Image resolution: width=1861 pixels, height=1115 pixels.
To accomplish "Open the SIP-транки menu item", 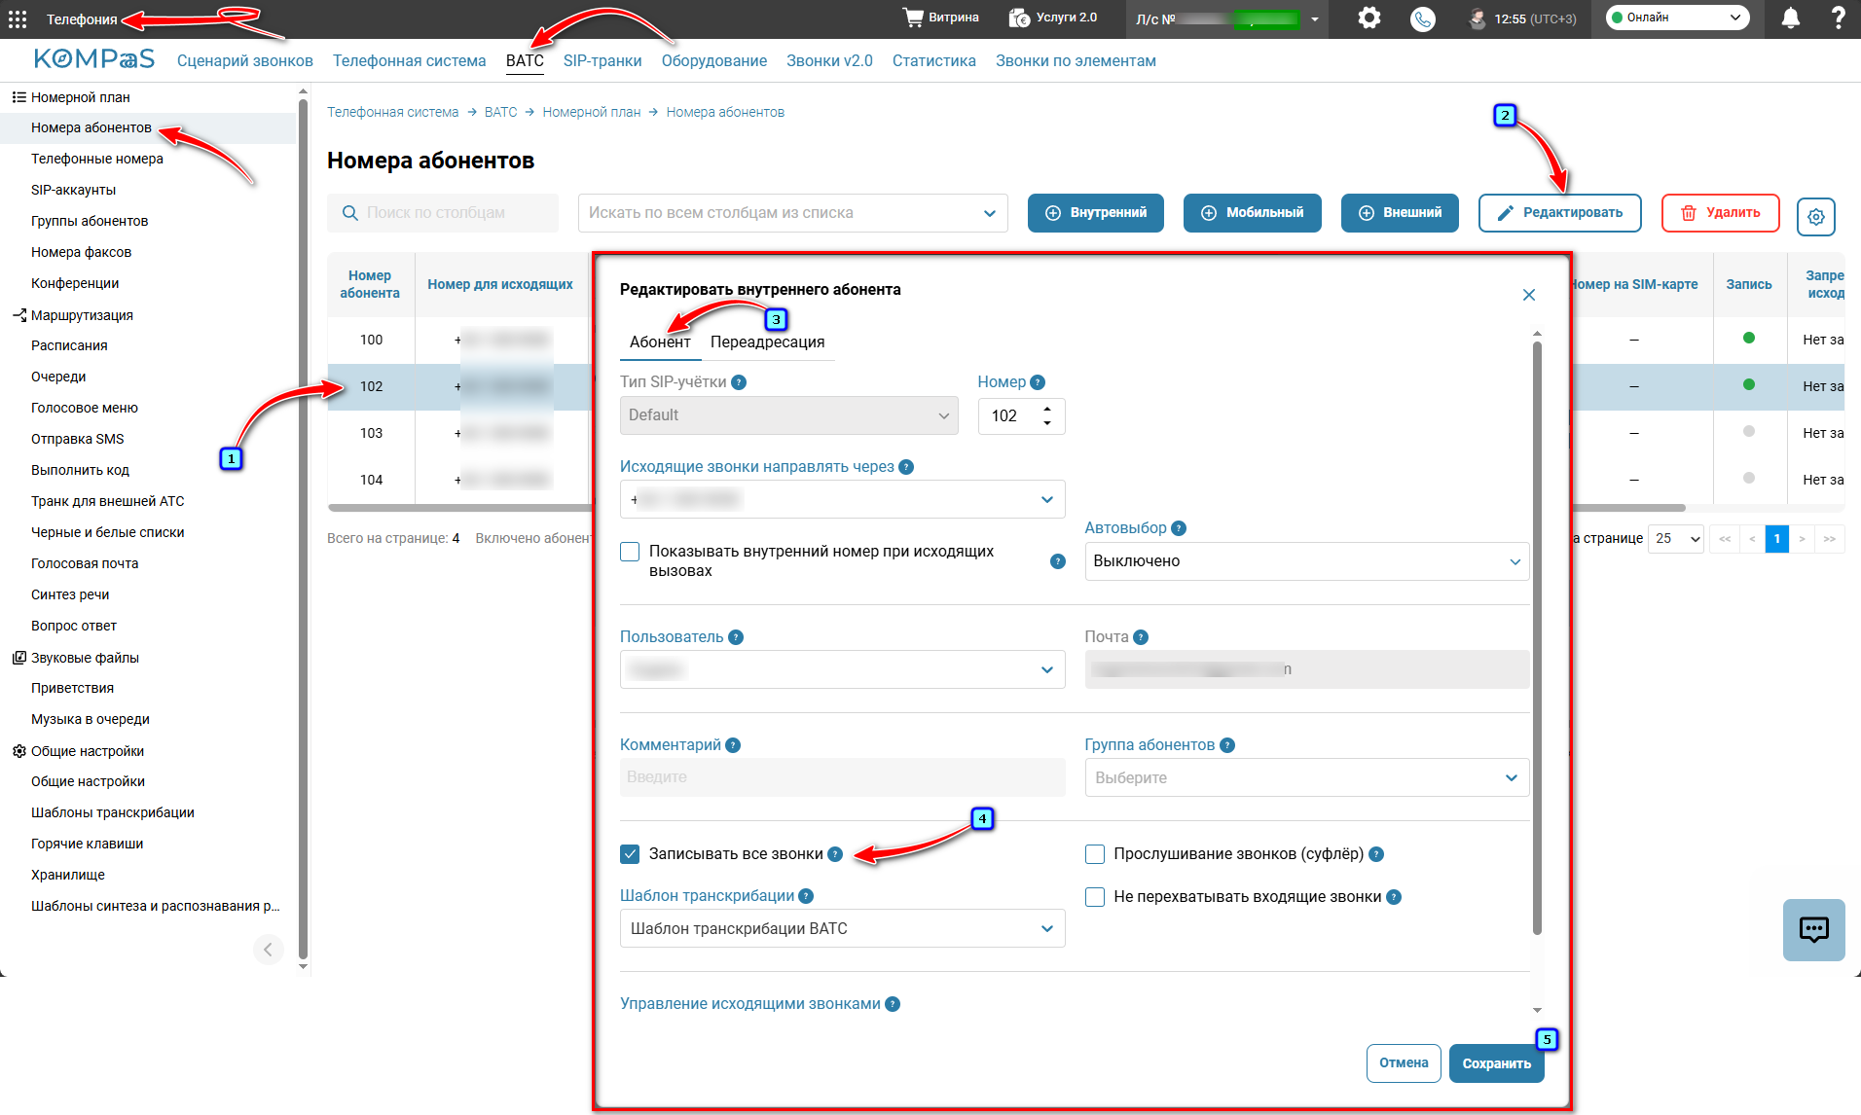I will (x=602, y=60).
